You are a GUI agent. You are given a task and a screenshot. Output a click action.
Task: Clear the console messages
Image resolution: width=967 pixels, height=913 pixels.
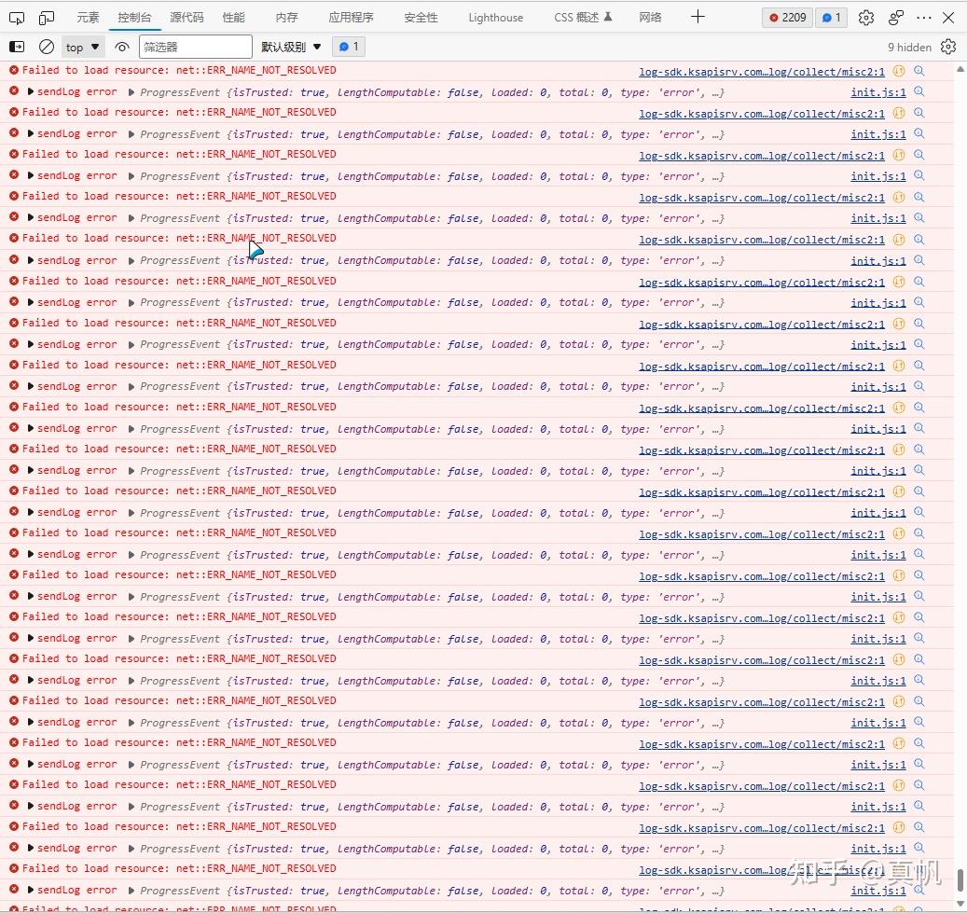pos(46,46)
